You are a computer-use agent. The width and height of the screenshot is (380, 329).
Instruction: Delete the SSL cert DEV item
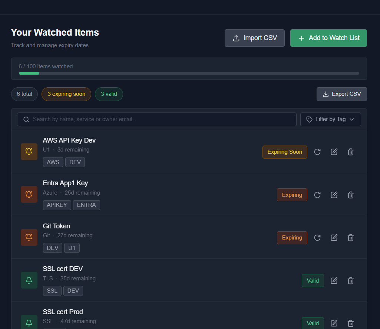tap(350, 280)
